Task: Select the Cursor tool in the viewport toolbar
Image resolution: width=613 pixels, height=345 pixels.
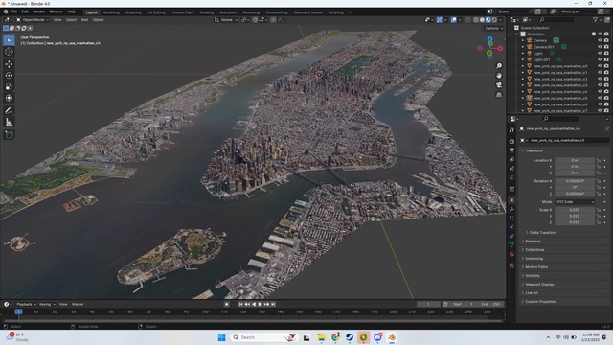Action: tap(9, 52)
